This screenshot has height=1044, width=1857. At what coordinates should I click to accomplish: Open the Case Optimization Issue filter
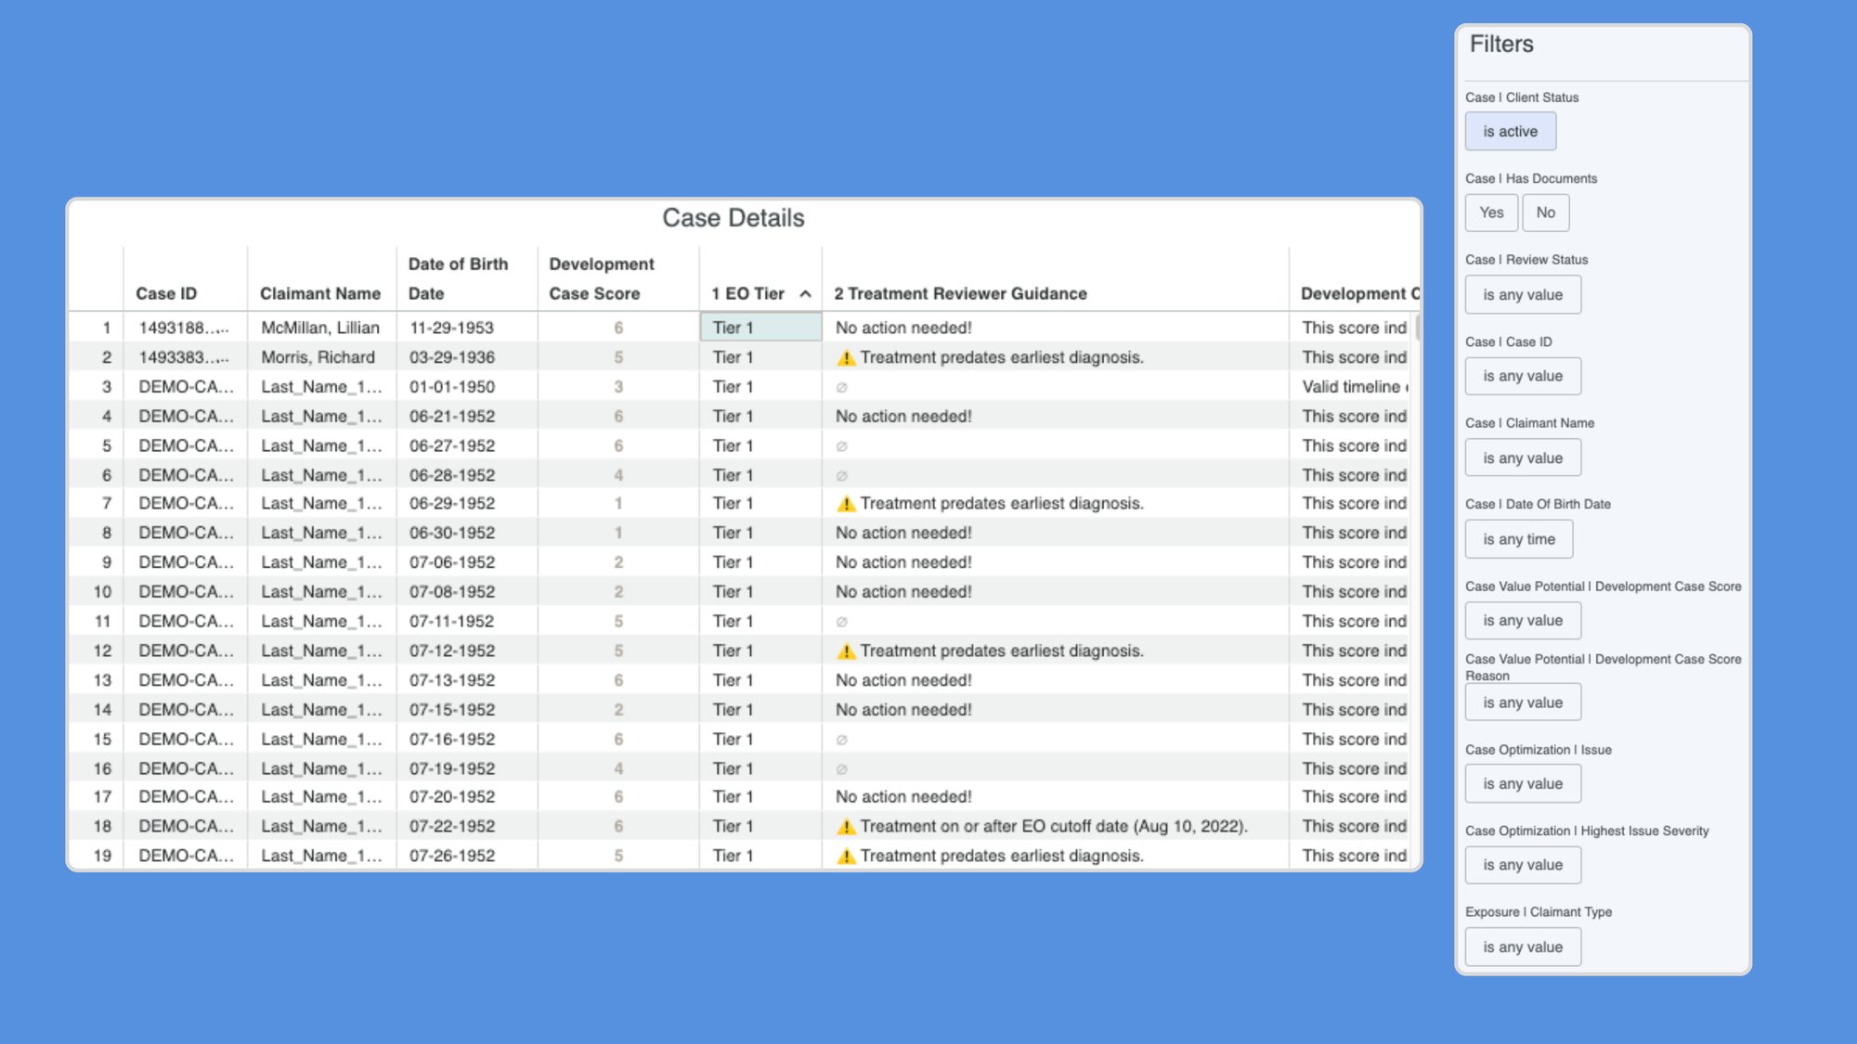(1523, 784)
